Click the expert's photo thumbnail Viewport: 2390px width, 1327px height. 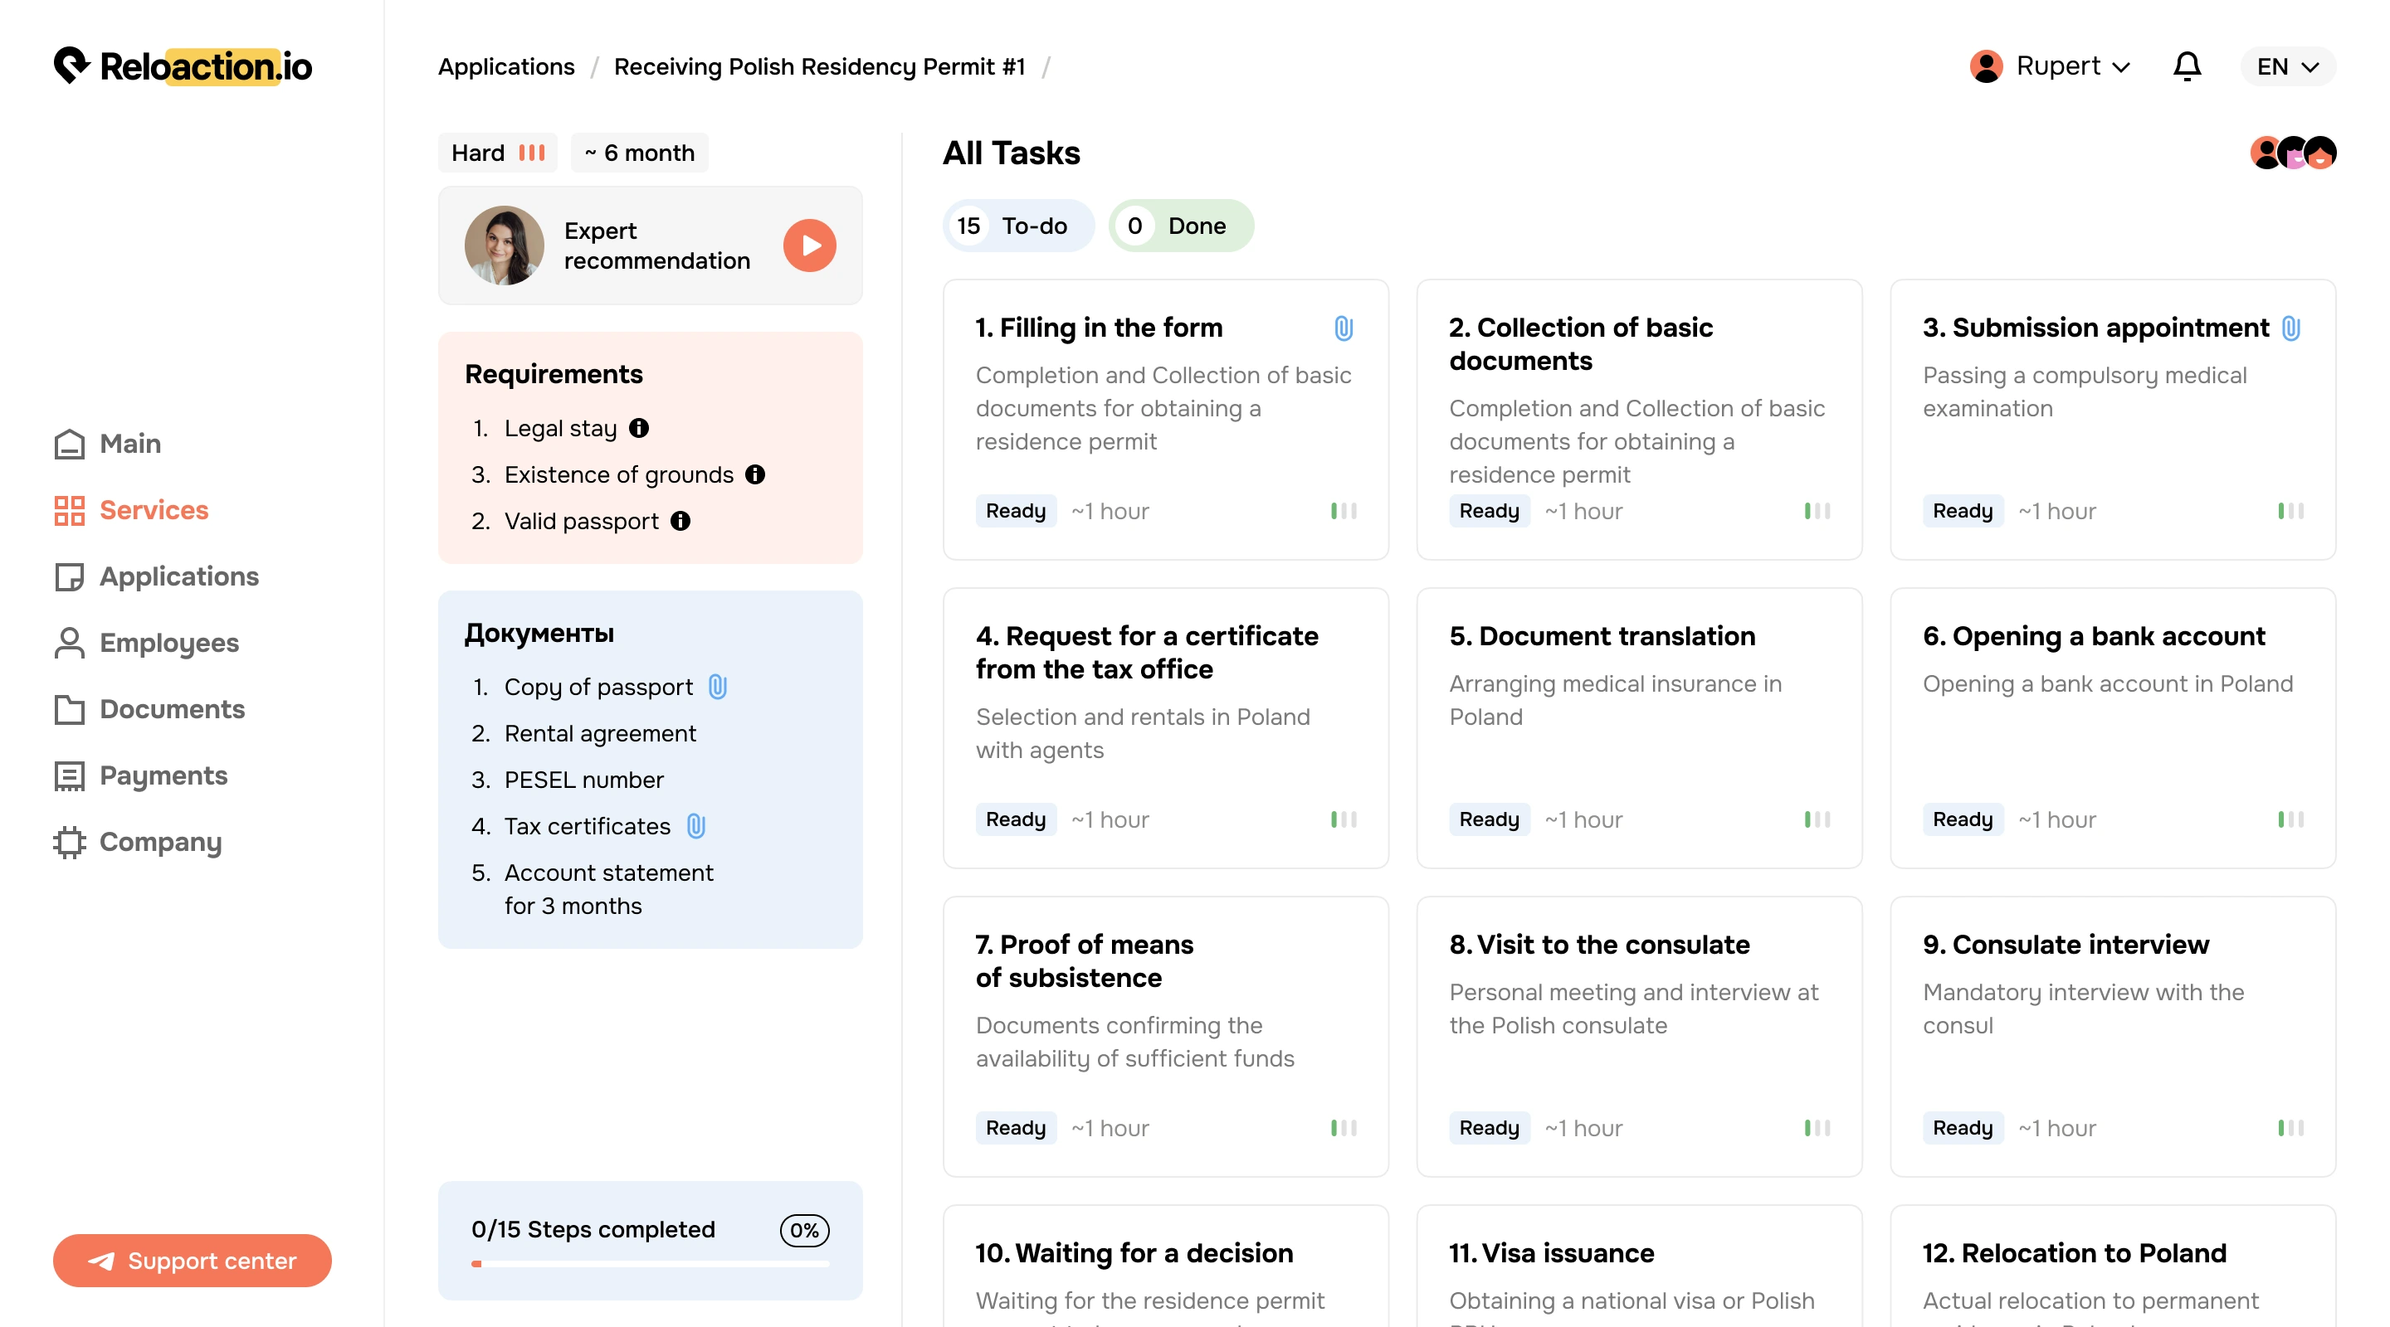tap(504, 245)
